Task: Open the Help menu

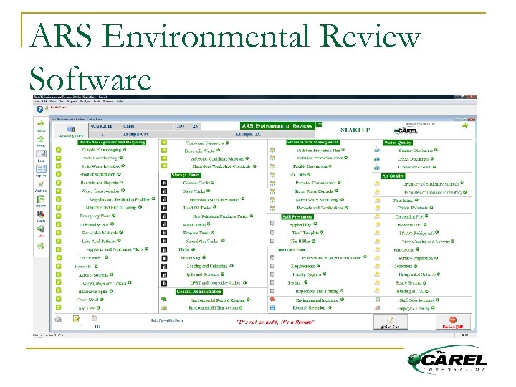Action: click(x=120, y=102)
